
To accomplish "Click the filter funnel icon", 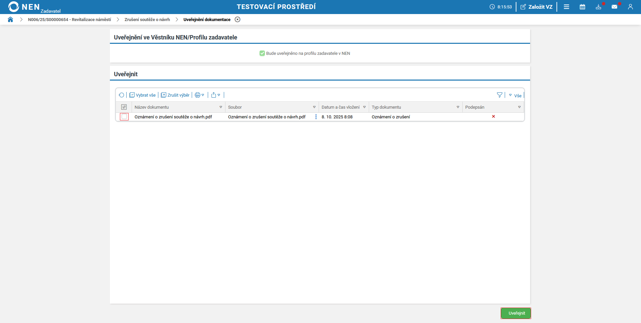I will [499, 95].
